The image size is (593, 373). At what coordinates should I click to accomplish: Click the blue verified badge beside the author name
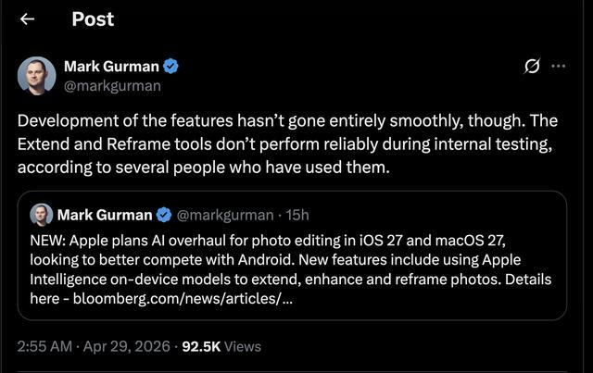[171, 66]
